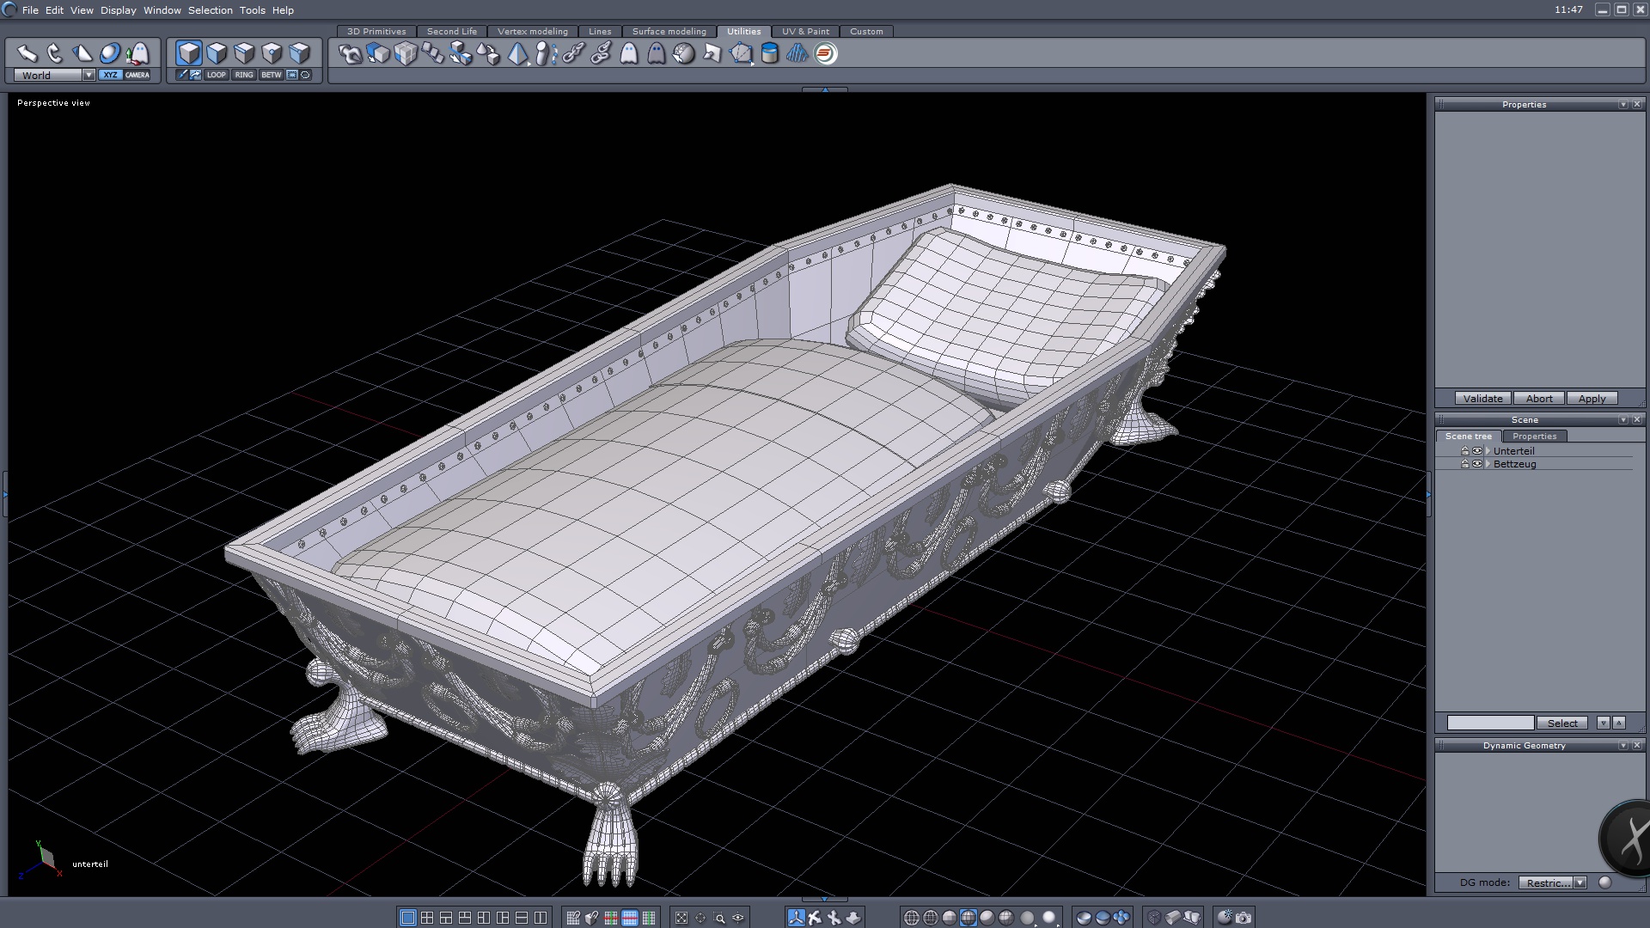Hide the Unterteil object via eye icon

(x=1477, y=451)
